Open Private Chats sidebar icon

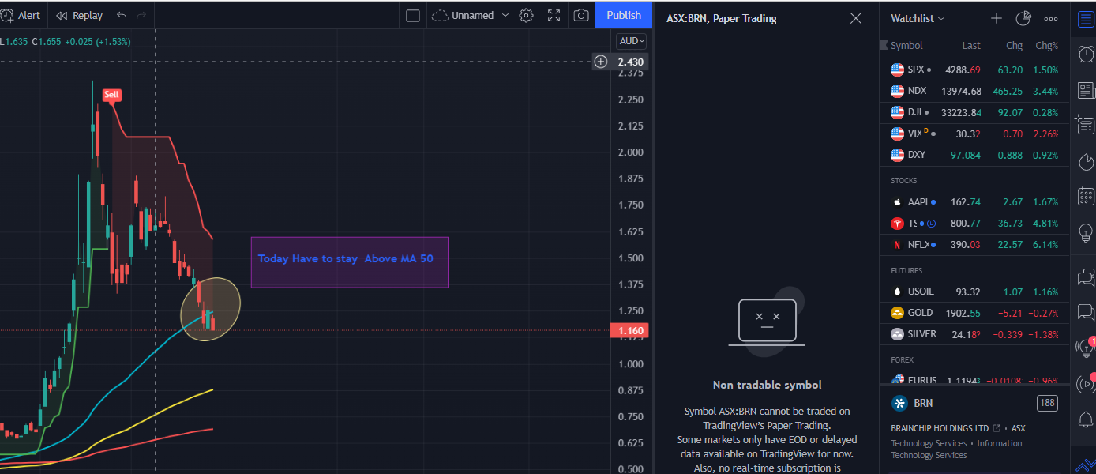coord(1085,312)
